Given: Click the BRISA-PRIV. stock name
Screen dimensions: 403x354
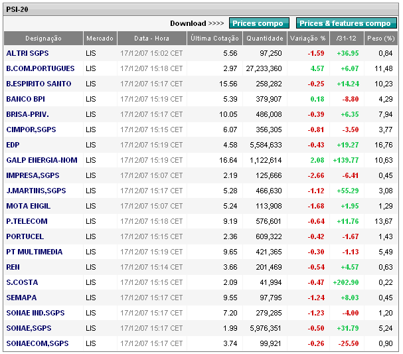Looking at the screenshot, I should [x=27, y=114].
